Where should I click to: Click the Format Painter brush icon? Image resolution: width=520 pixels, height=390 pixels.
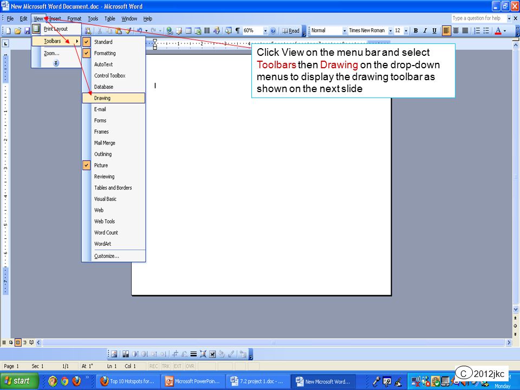(x=128, y=31)
